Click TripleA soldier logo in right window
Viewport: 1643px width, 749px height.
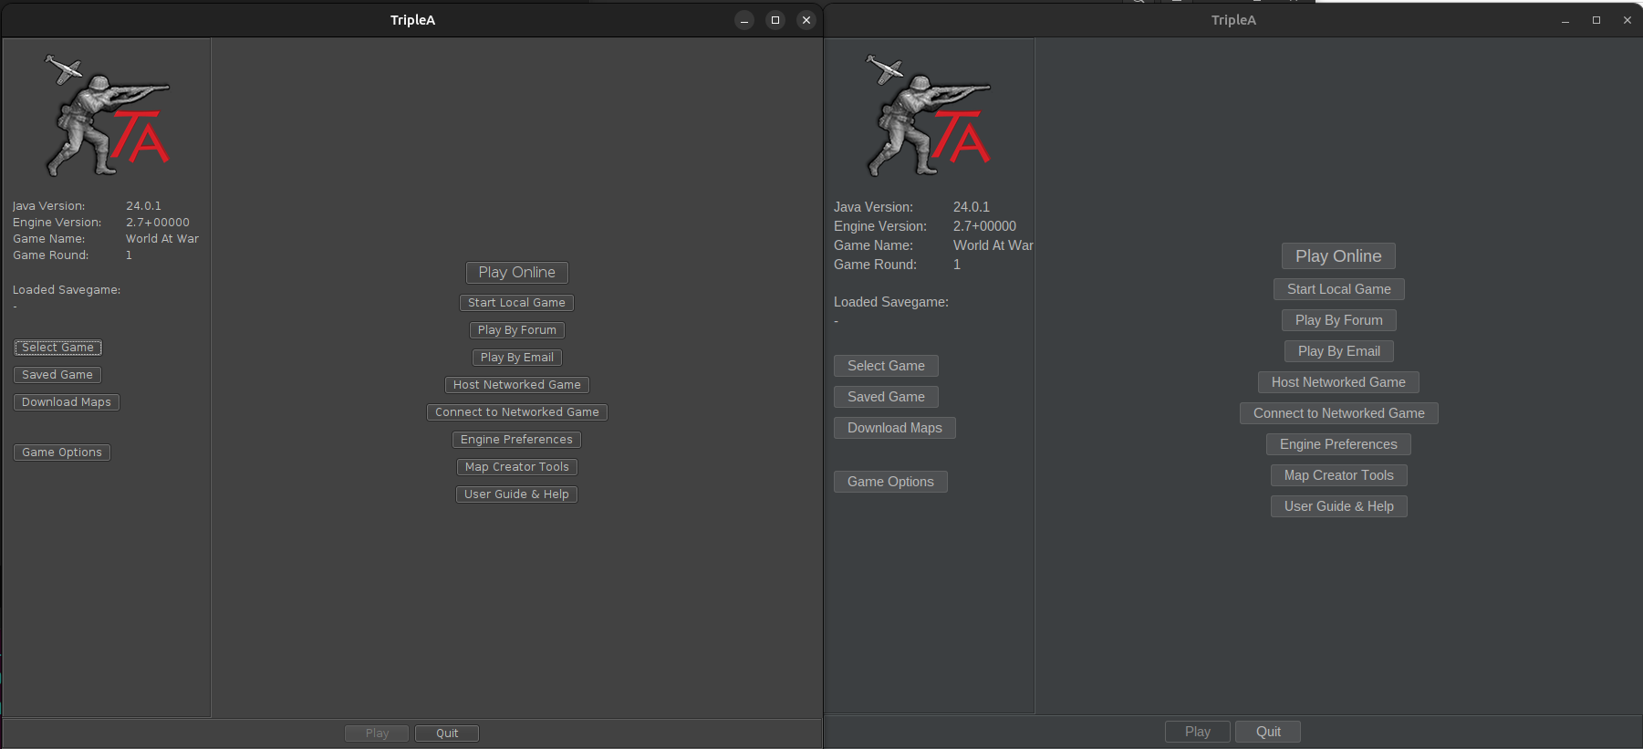pyautogui.click(x=928, y=115)
